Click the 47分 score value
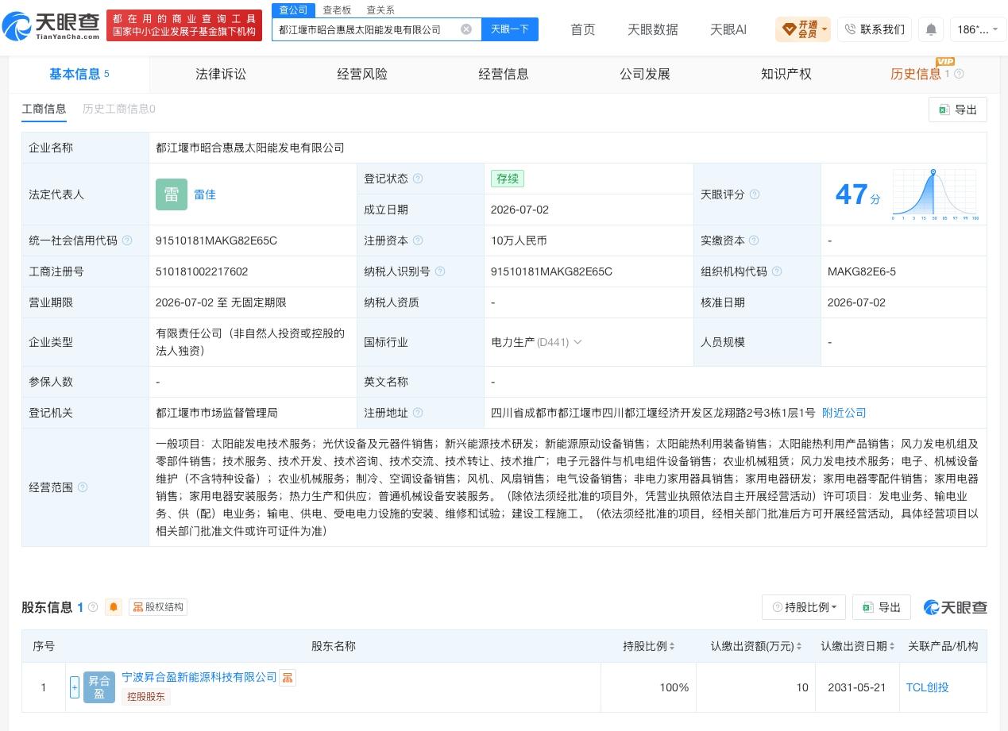Screen dimensions: 1008x731 click(x=857, y=194)
